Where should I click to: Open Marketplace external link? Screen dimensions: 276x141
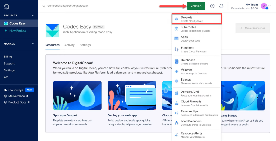pos(18,96)
